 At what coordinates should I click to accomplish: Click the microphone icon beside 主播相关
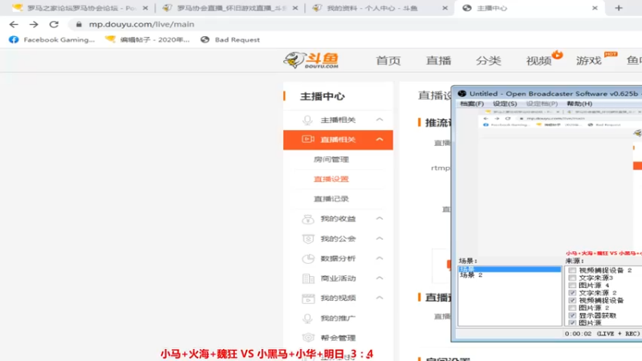tap(307, 120)
